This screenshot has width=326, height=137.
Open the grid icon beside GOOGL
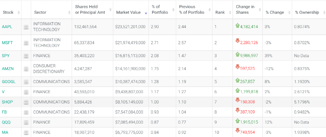coord(26,82)
